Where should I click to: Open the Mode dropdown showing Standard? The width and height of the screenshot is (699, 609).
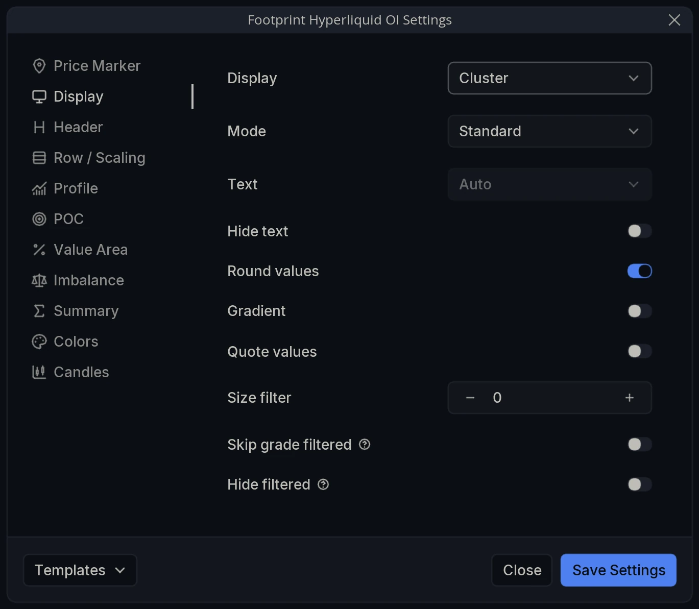pyautogui.click(x=550, y=131)
